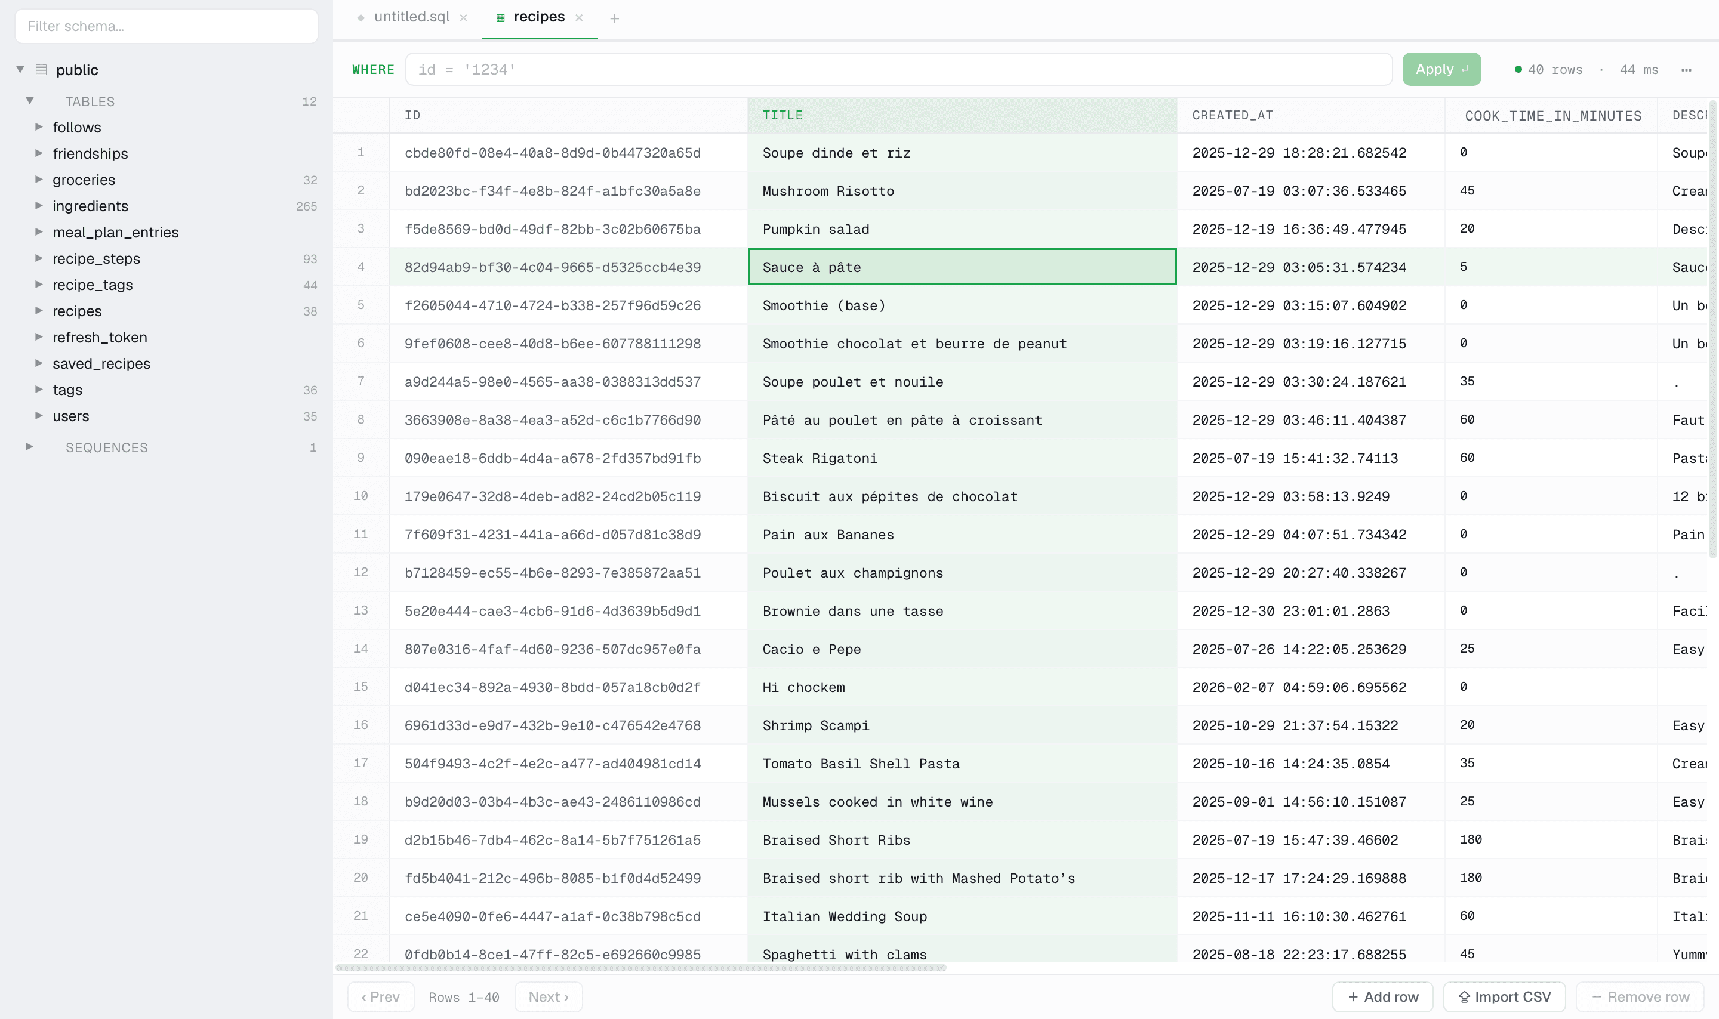Open a new tab with plus icon
The image size is (1719, 1019).
(615, 18)
